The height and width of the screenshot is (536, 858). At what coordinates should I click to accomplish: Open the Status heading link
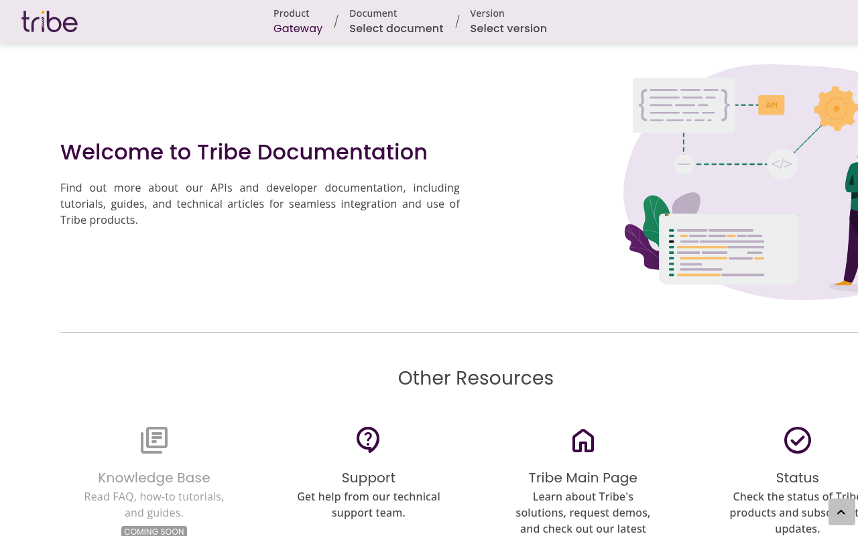(798, 478)
